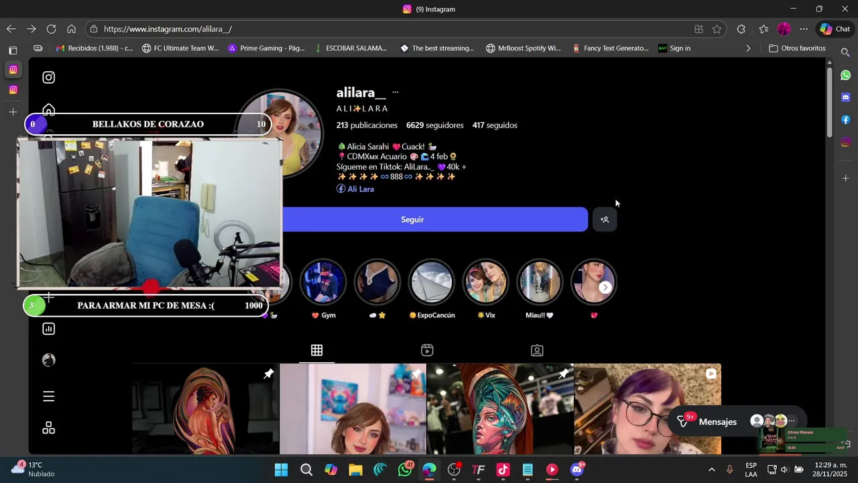Open the favorites list icon in toolbar
The width and height of the screenshot is (858, 483).
(763, 29)
